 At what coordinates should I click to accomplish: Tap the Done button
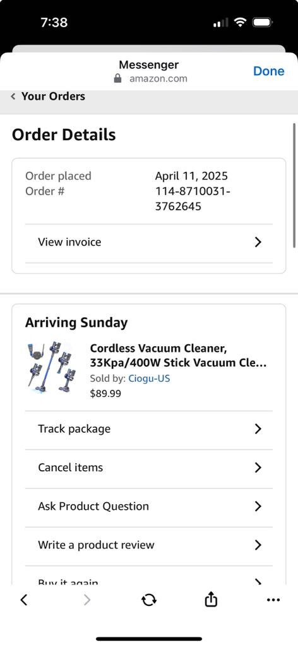(x=269, y=71)
